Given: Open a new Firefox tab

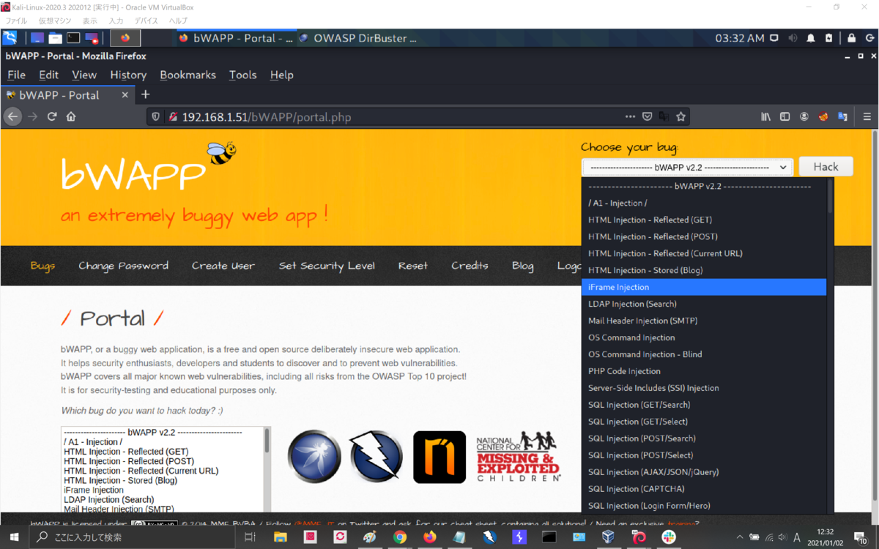Looking at the screenshot, I should 145,94.
